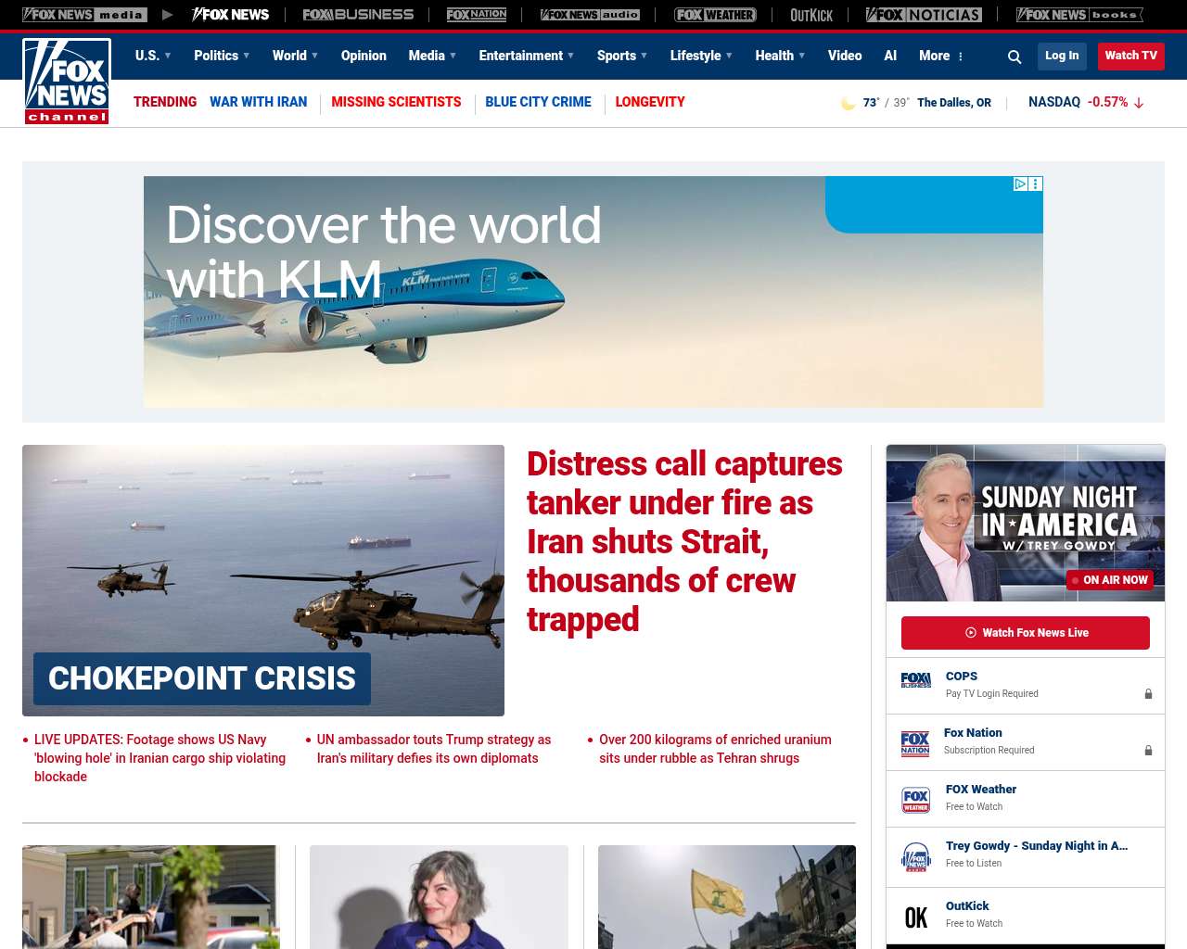Open the Fox Nation logo in top bar

click(x=477, y=15)
